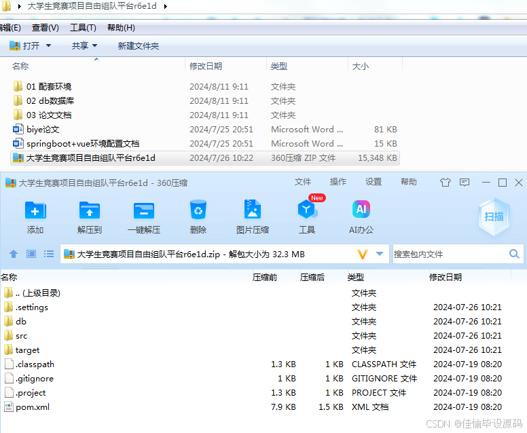Image resolution: width=527 pixels, height=433 pixels.
Task: Go up one level with the up arrow icon
Action: coord(14,254)
